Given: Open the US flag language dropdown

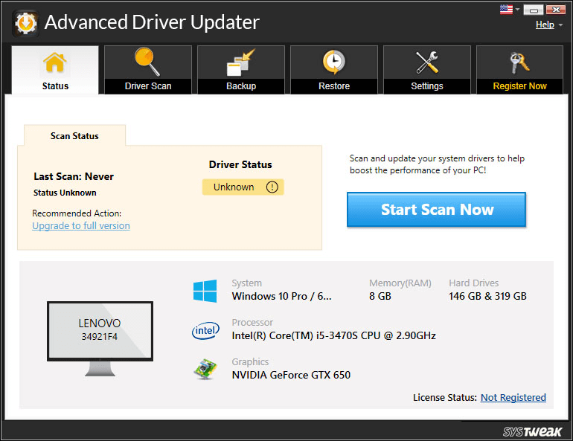Looking at the screenshot, I should [x=509, y=10].
